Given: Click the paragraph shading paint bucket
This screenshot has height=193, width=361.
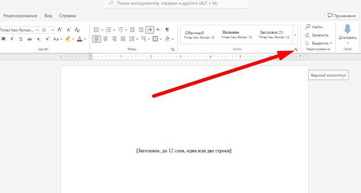Looking at the screenshot, I should click(168, 39).
